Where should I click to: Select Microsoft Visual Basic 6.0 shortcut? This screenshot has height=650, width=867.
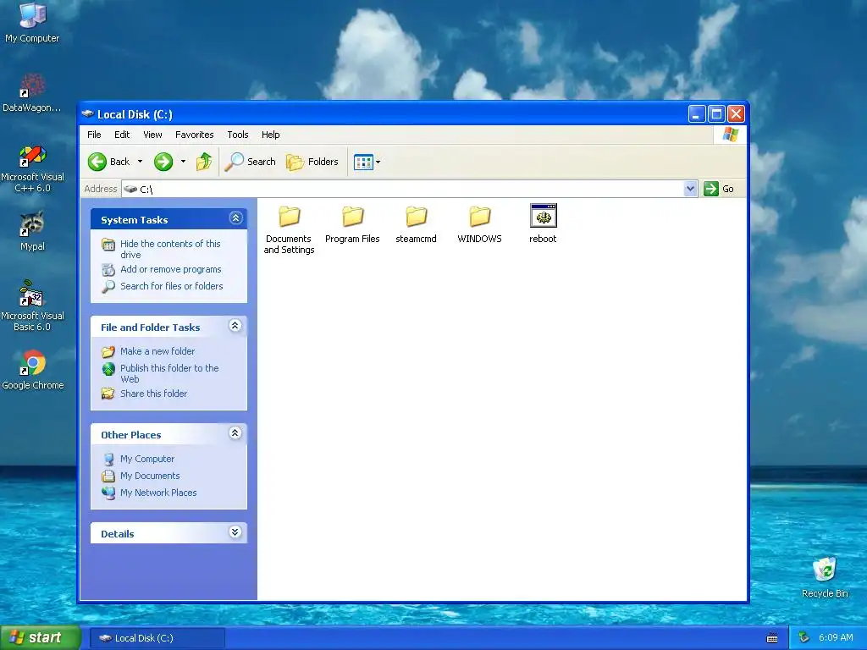[x=32, y=306]
